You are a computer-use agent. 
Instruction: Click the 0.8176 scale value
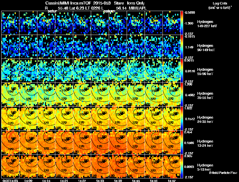pos(190,71)
